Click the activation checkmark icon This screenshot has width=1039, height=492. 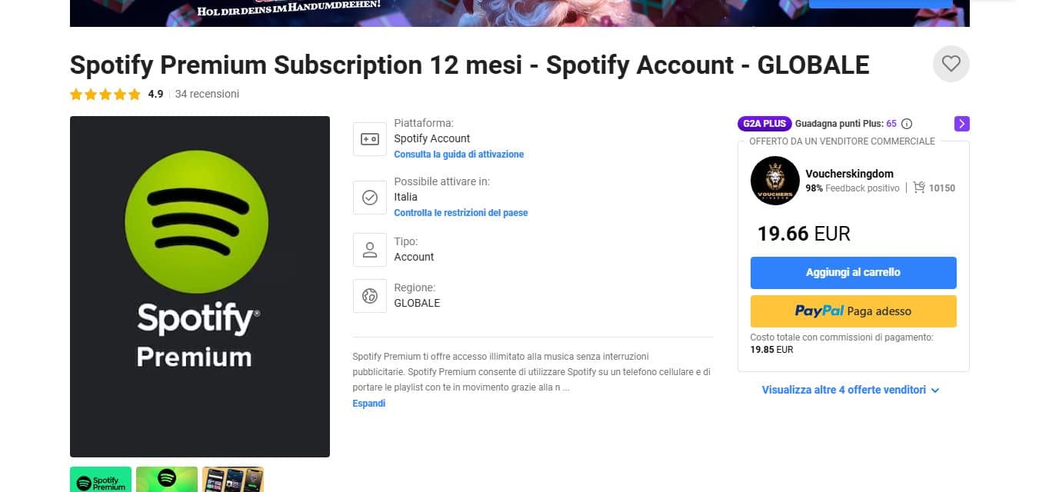click(x=369, y=198)
